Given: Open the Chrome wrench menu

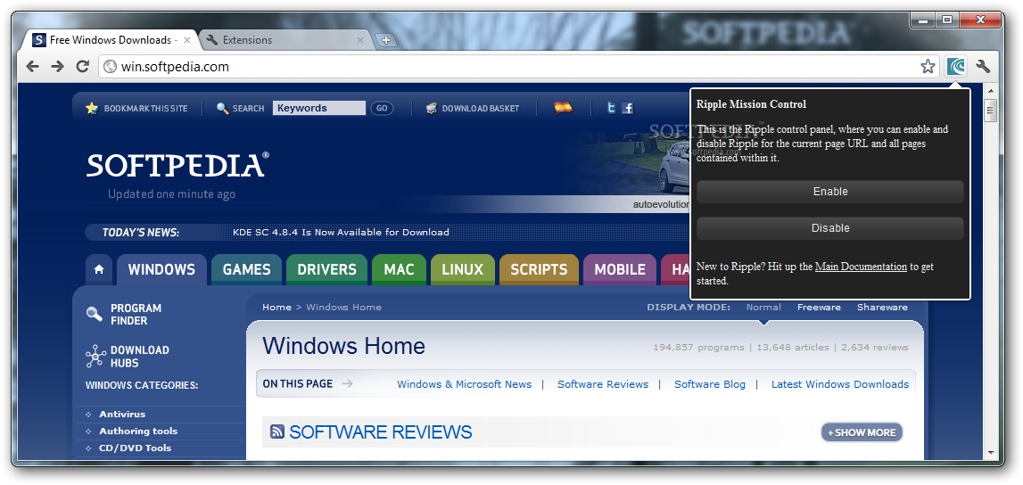Looking at the screenshot, I should coord(983,66).
